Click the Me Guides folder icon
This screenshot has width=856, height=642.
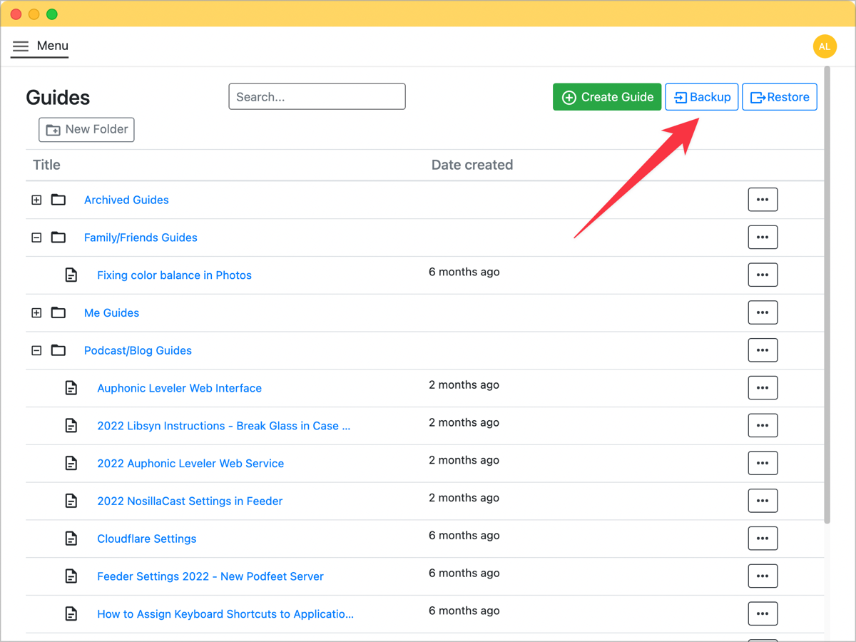point(58,312)
